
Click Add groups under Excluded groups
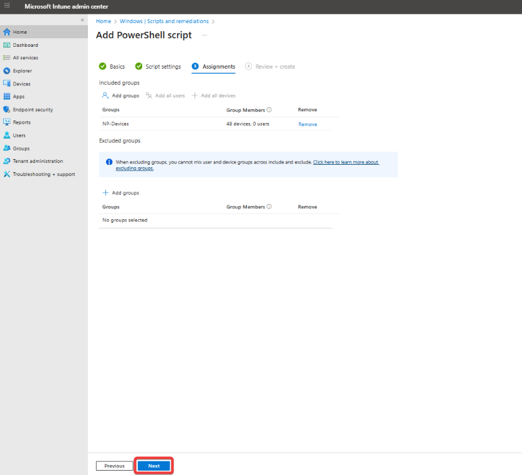pyautogui.click(x=121, y=193)
